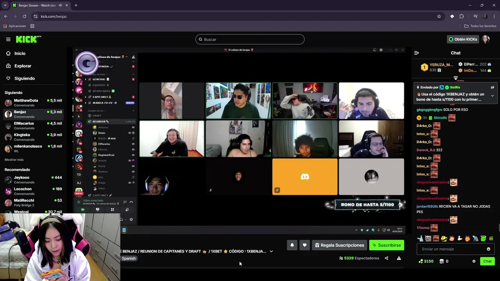Open tab groups grid icon in bookmarks bar

[32, 26]
